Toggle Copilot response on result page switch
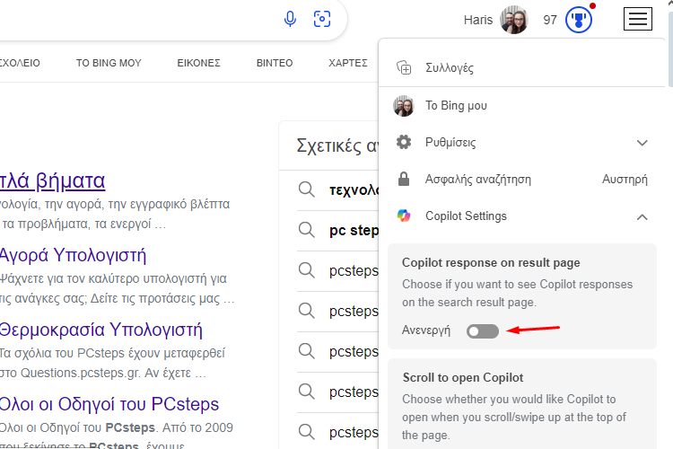Image resolution: width=673 pixels, height=449 pixels. (483, 331)
